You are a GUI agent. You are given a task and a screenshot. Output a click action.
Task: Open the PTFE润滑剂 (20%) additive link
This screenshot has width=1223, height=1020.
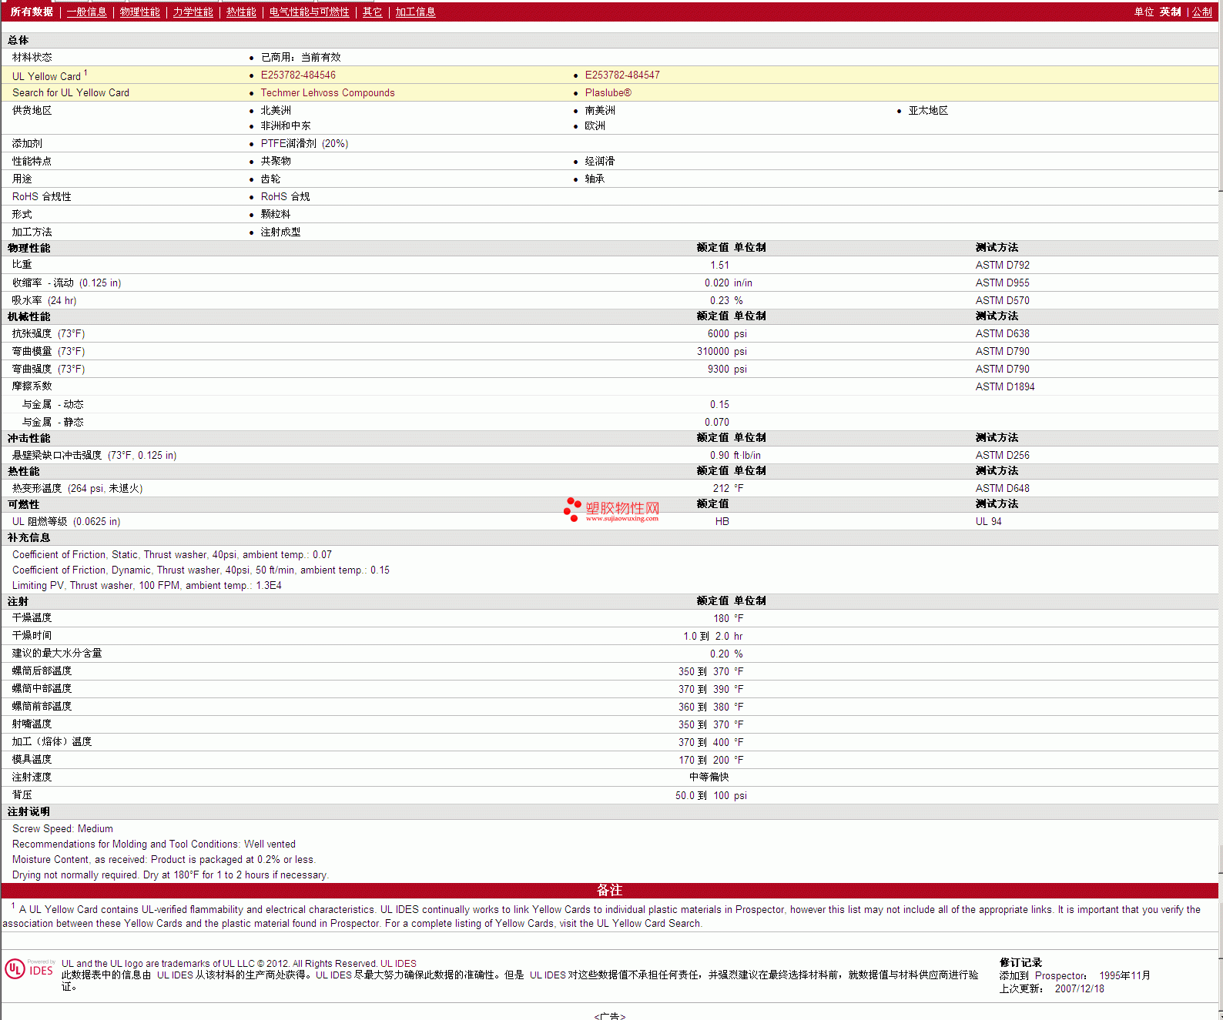[304, 144]
